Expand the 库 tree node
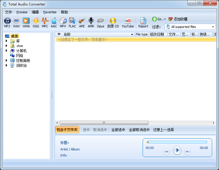The height and width of the screenshot is (170, 219). click(x=6, y=41)
